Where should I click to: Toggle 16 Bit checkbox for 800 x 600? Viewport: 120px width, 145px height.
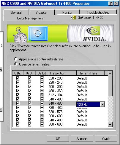click(30, 116)
